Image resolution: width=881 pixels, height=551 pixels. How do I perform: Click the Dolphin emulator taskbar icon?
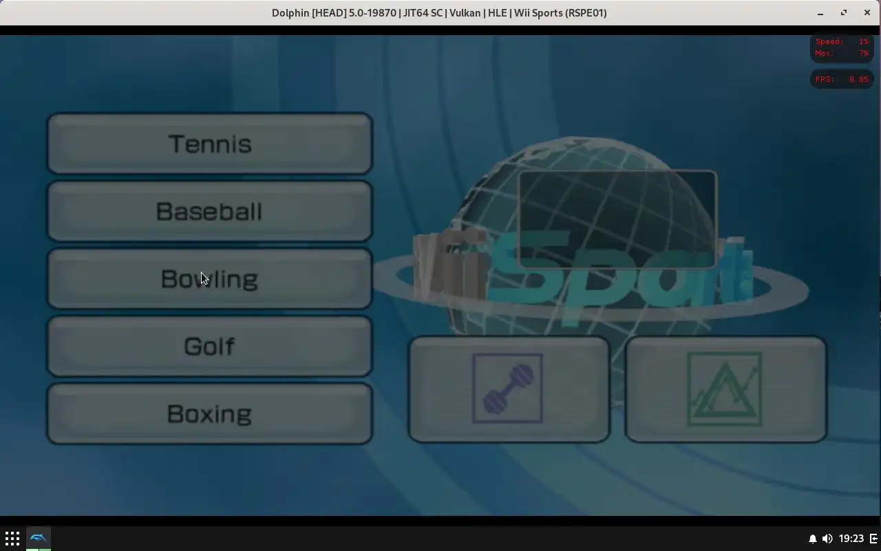(x=39, y=539)
